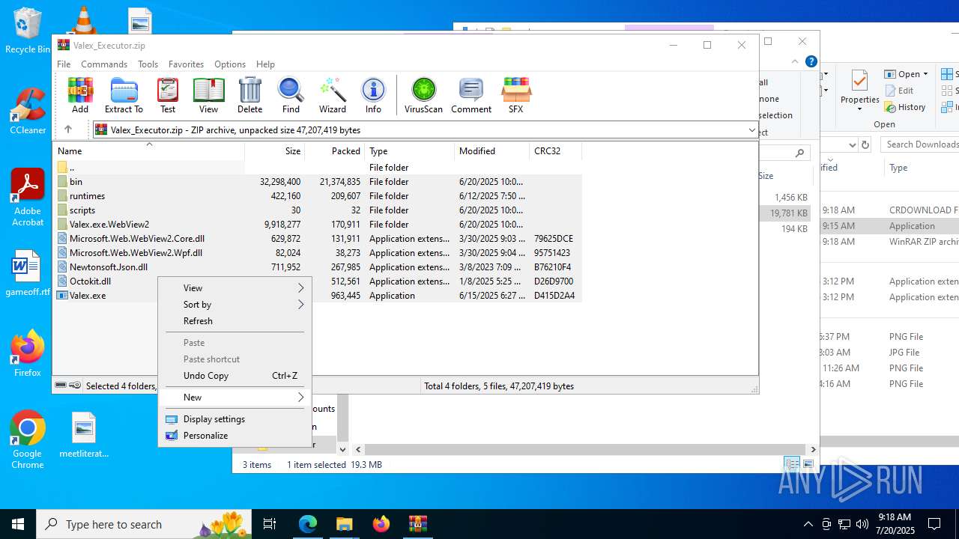Sort by the Modified column header
This screenshot has height=539, width=959.
click(x=491, y=150)
